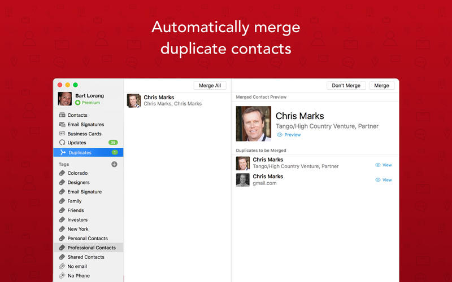The image size is (452, 282).
Task: Select Chris Marks duplicate group in list
Action: click(x=177, y=100)
